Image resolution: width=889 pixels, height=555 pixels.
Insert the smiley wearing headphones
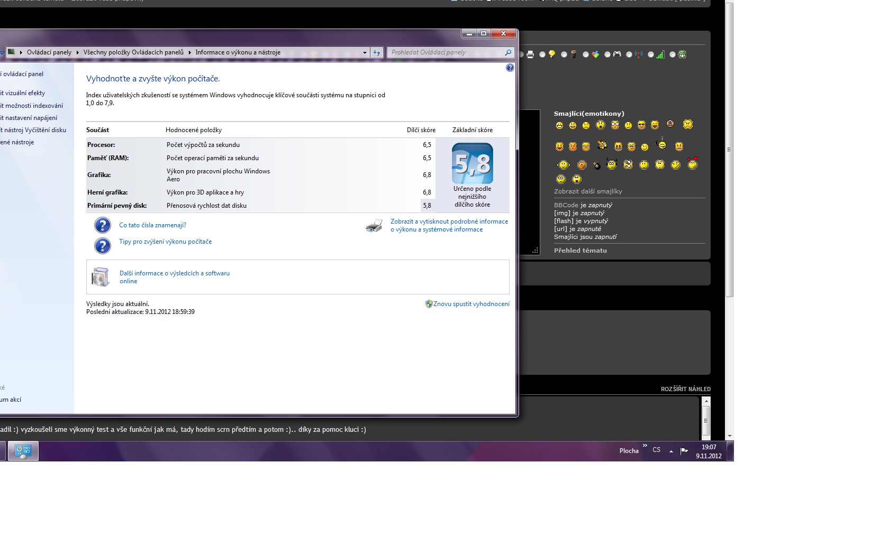coord(612,164)
